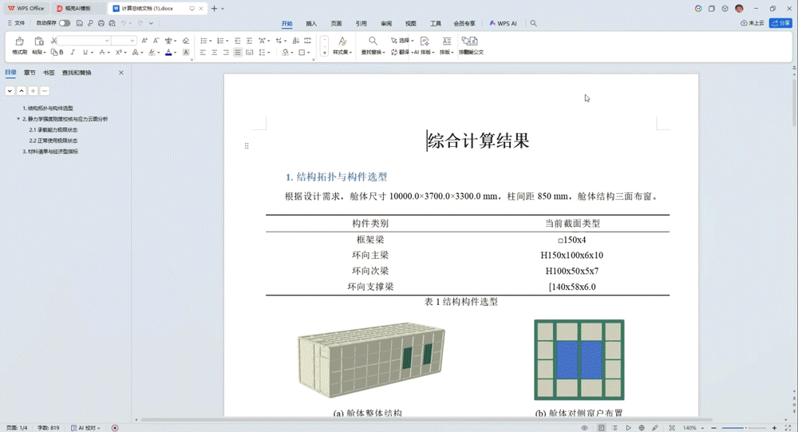Viewport: 798px width, 432px height.
Task: Click the AI proofreading (AI 校对) status button
Action: tap(85, 428)
